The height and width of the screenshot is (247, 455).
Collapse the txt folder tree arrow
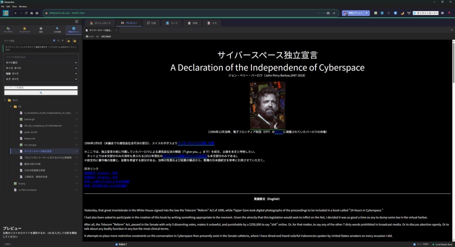tap(11, 106)
